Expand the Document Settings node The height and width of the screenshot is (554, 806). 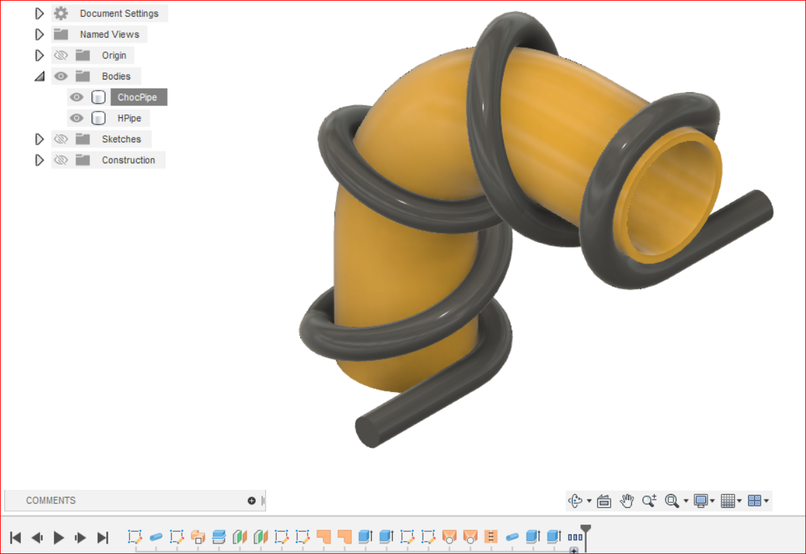coord(39,13)
